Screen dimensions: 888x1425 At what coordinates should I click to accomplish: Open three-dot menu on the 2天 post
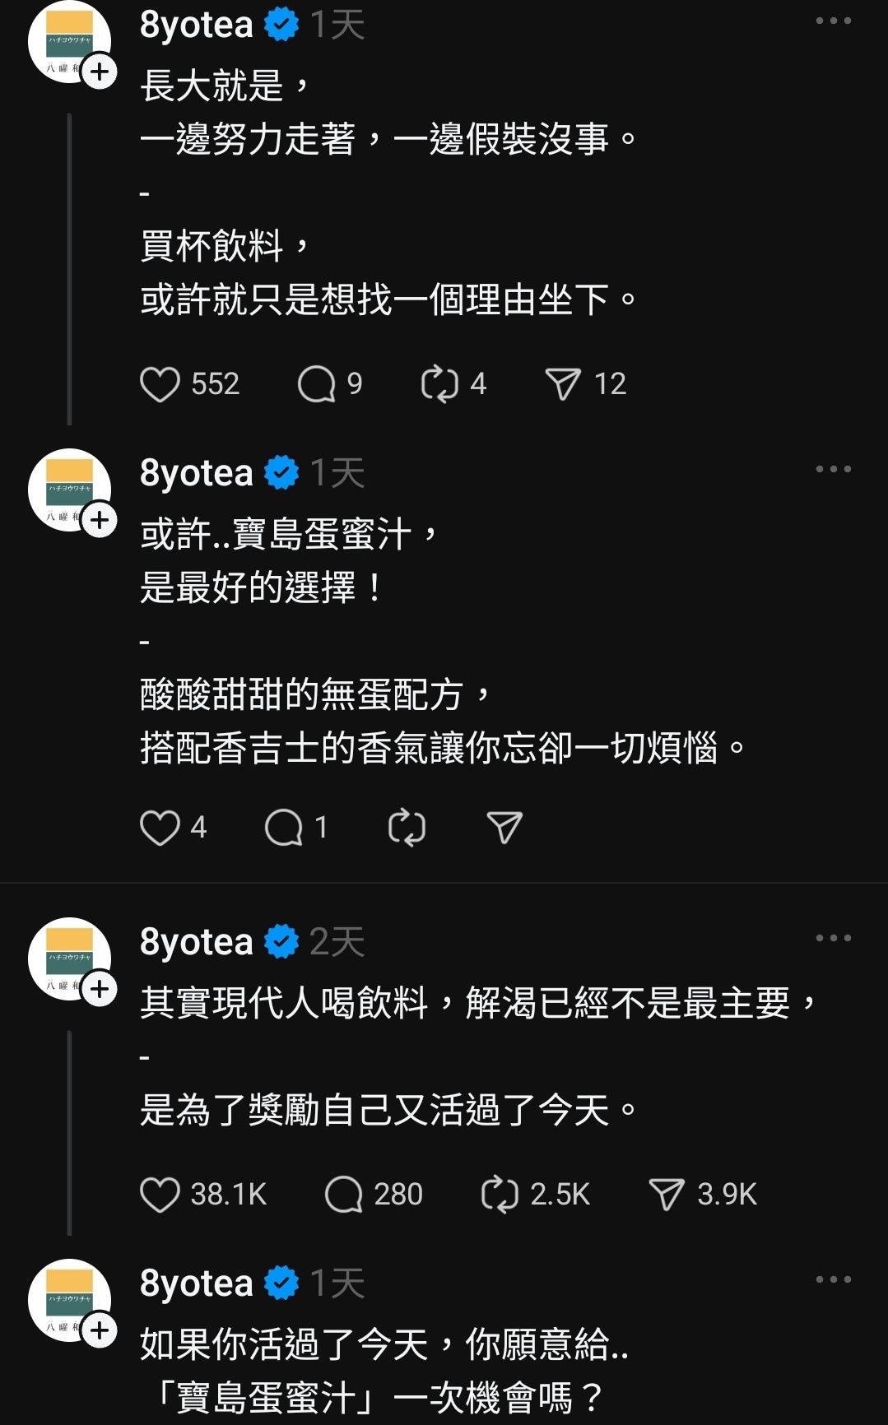pos(833,938)
